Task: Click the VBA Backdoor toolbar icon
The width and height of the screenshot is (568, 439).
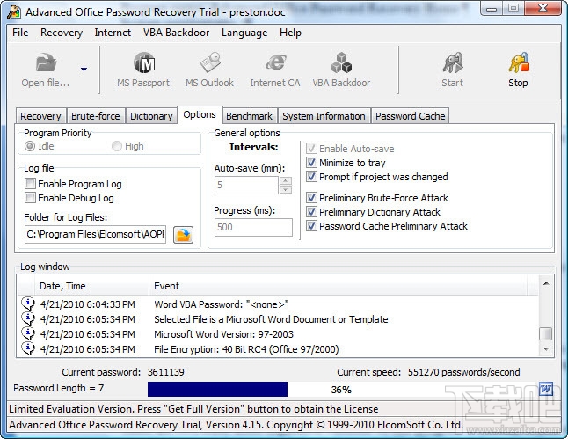Action: click(341, 62)
